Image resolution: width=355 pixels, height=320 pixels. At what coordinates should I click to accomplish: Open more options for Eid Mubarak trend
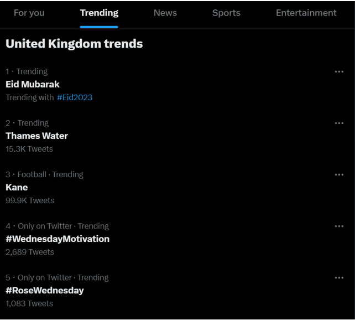pyautogui.click(x=339, y=71)
